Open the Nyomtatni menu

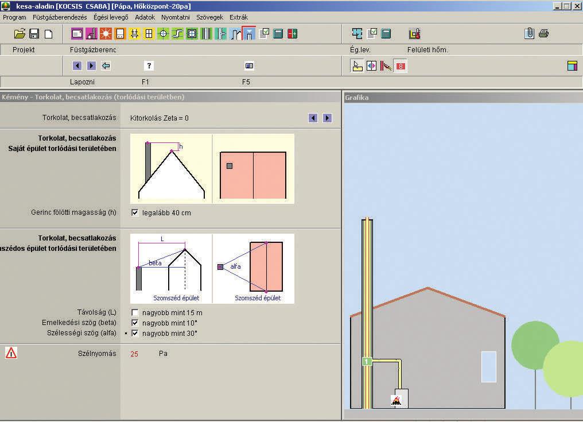coord(176,17)
